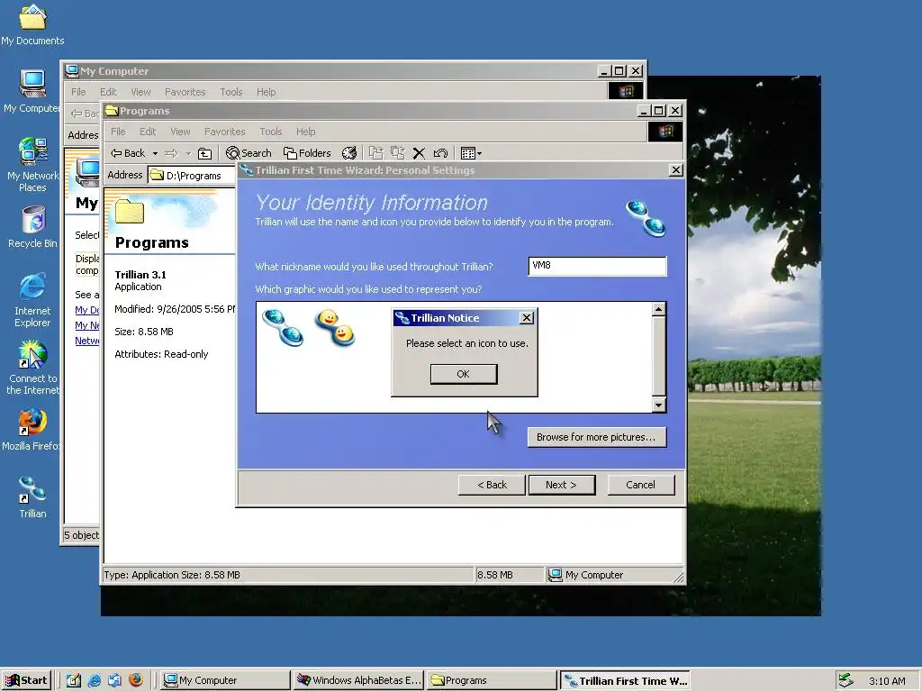Viewport: 922px width, 692px height.
Task: Select Internet Explorer desktop icon
Action: [32, 300]
